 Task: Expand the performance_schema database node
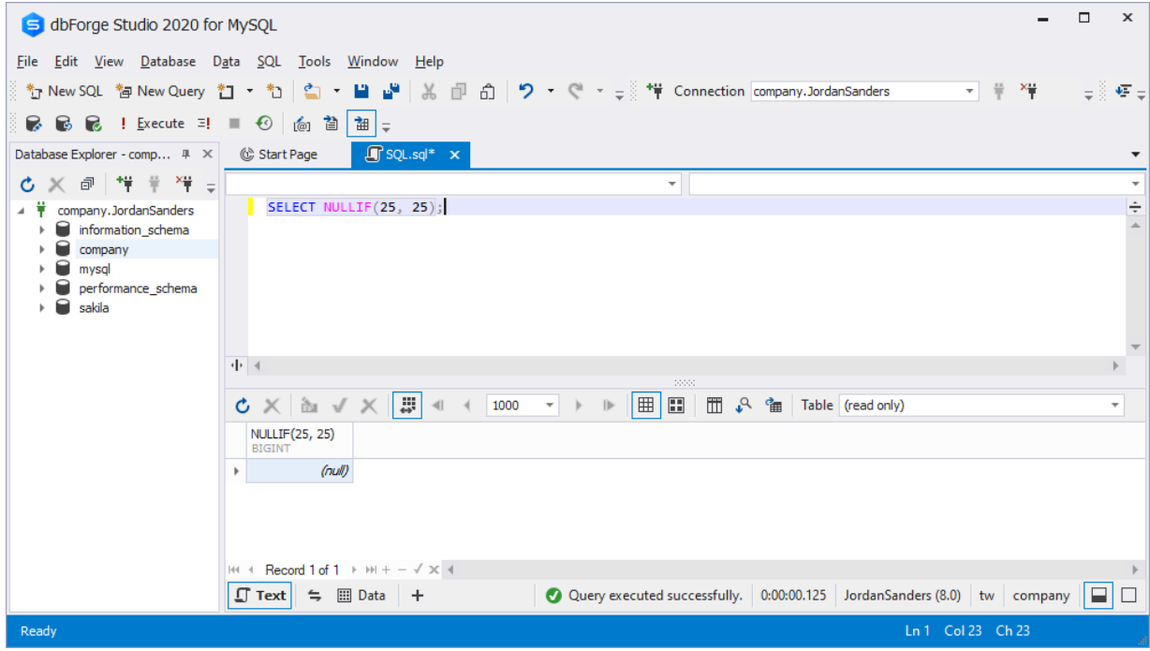pos(41,289)
